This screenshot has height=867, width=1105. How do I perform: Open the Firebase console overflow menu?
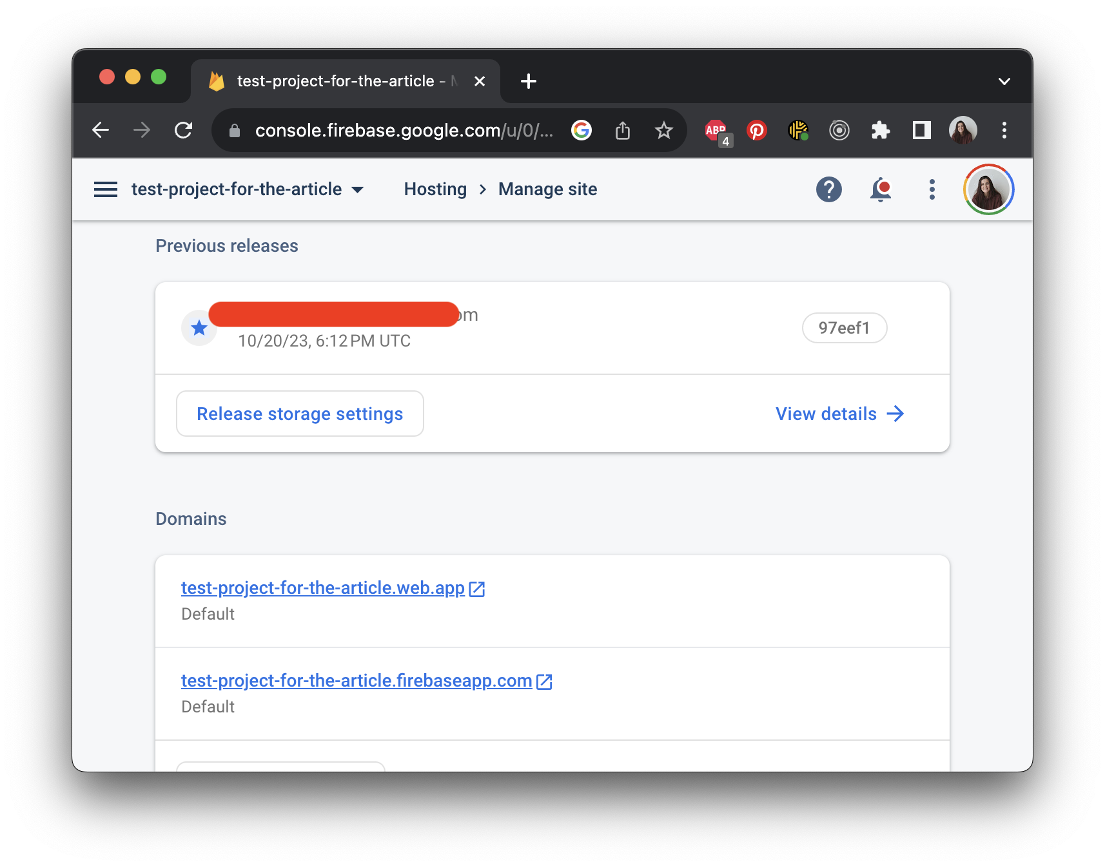pos(932,189)
